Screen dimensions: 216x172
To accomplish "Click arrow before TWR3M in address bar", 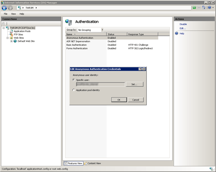I will tap(23, 8).
